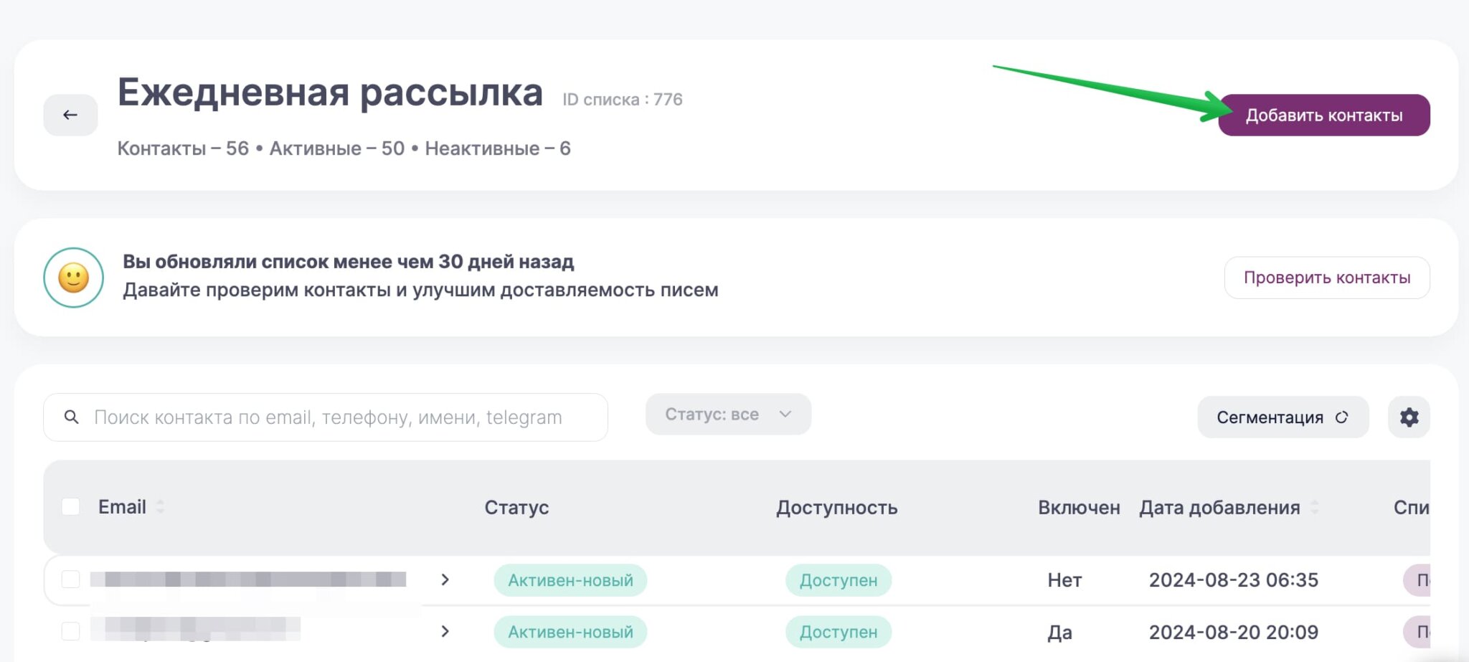Check the second contact row checkbox

(71, 631)
